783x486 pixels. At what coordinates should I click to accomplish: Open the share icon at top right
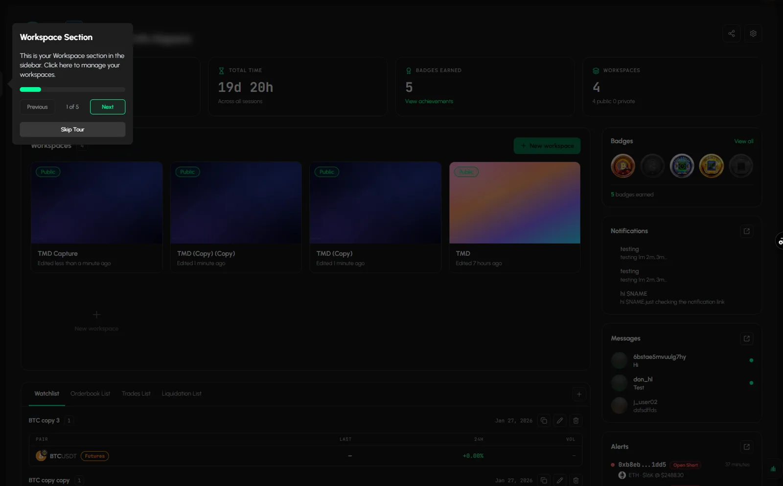coord(732,34)
